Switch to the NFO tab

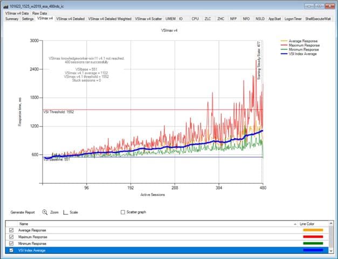coord(246,19)
